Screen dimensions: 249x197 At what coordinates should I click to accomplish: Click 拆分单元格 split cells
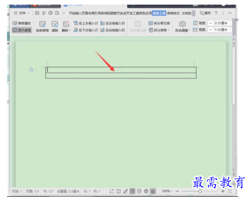159,23
